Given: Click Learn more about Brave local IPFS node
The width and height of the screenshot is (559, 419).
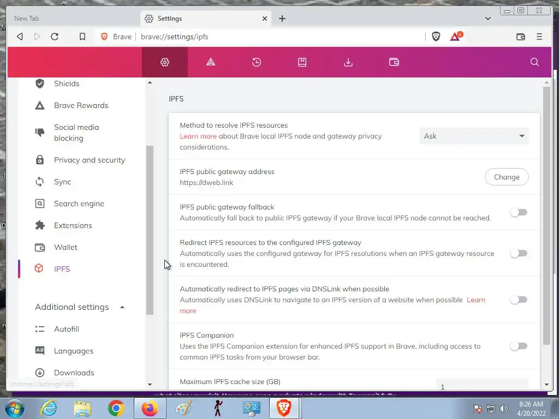Looking at the screenshot, I should (x=198, y=136).
